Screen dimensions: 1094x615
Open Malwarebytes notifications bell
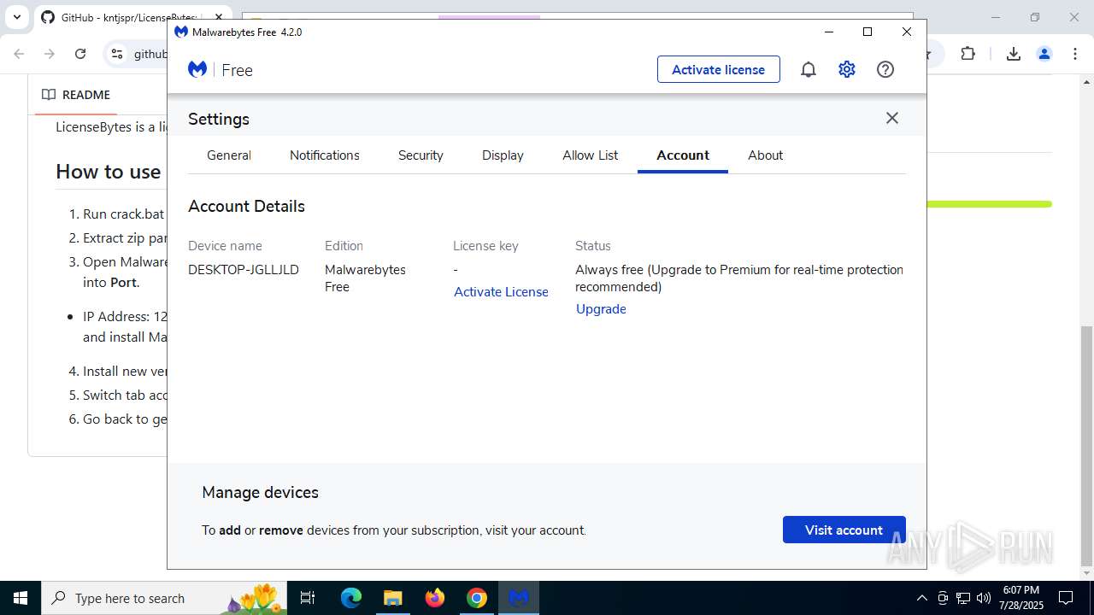tap(809, 70)
